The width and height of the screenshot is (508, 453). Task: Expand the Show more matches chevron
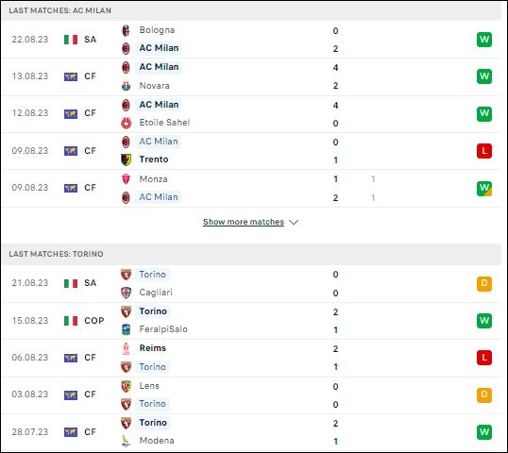pyautogui.click(x=294, y=222)
